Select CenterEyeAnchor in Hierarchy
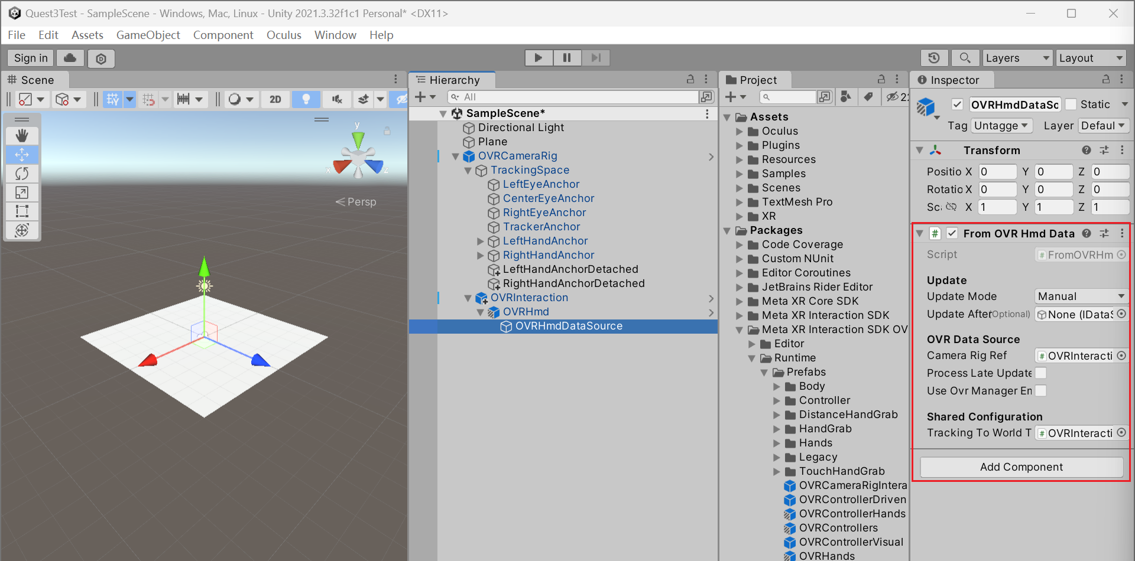Screen dimensions: 1135x561 pos(549,198)
